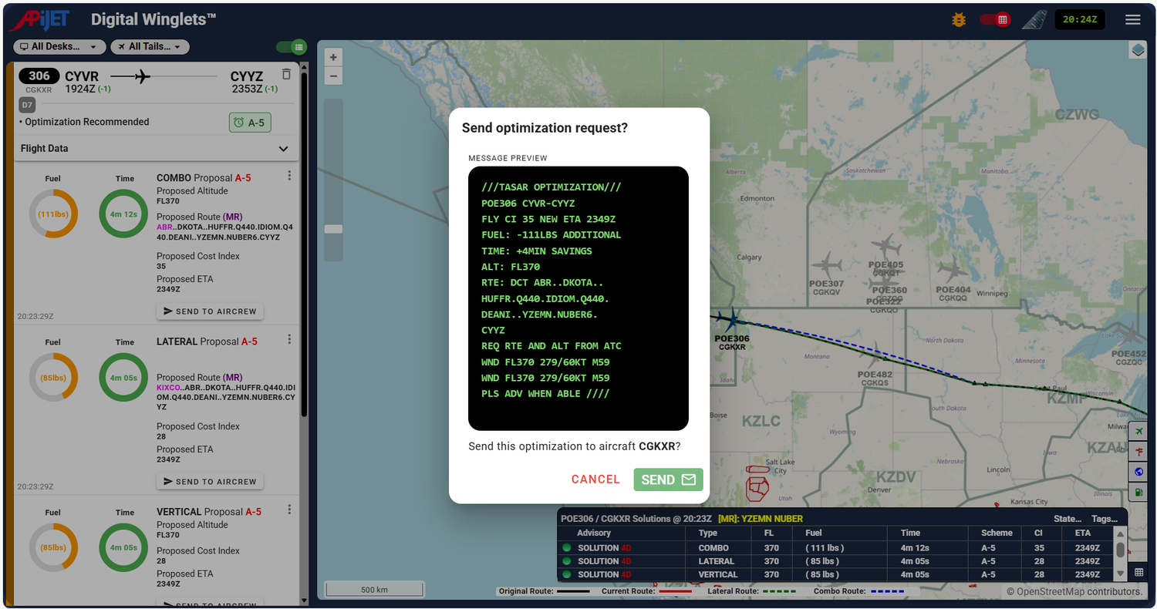Open the All Tails dropdown

click(x=150, y=47)
